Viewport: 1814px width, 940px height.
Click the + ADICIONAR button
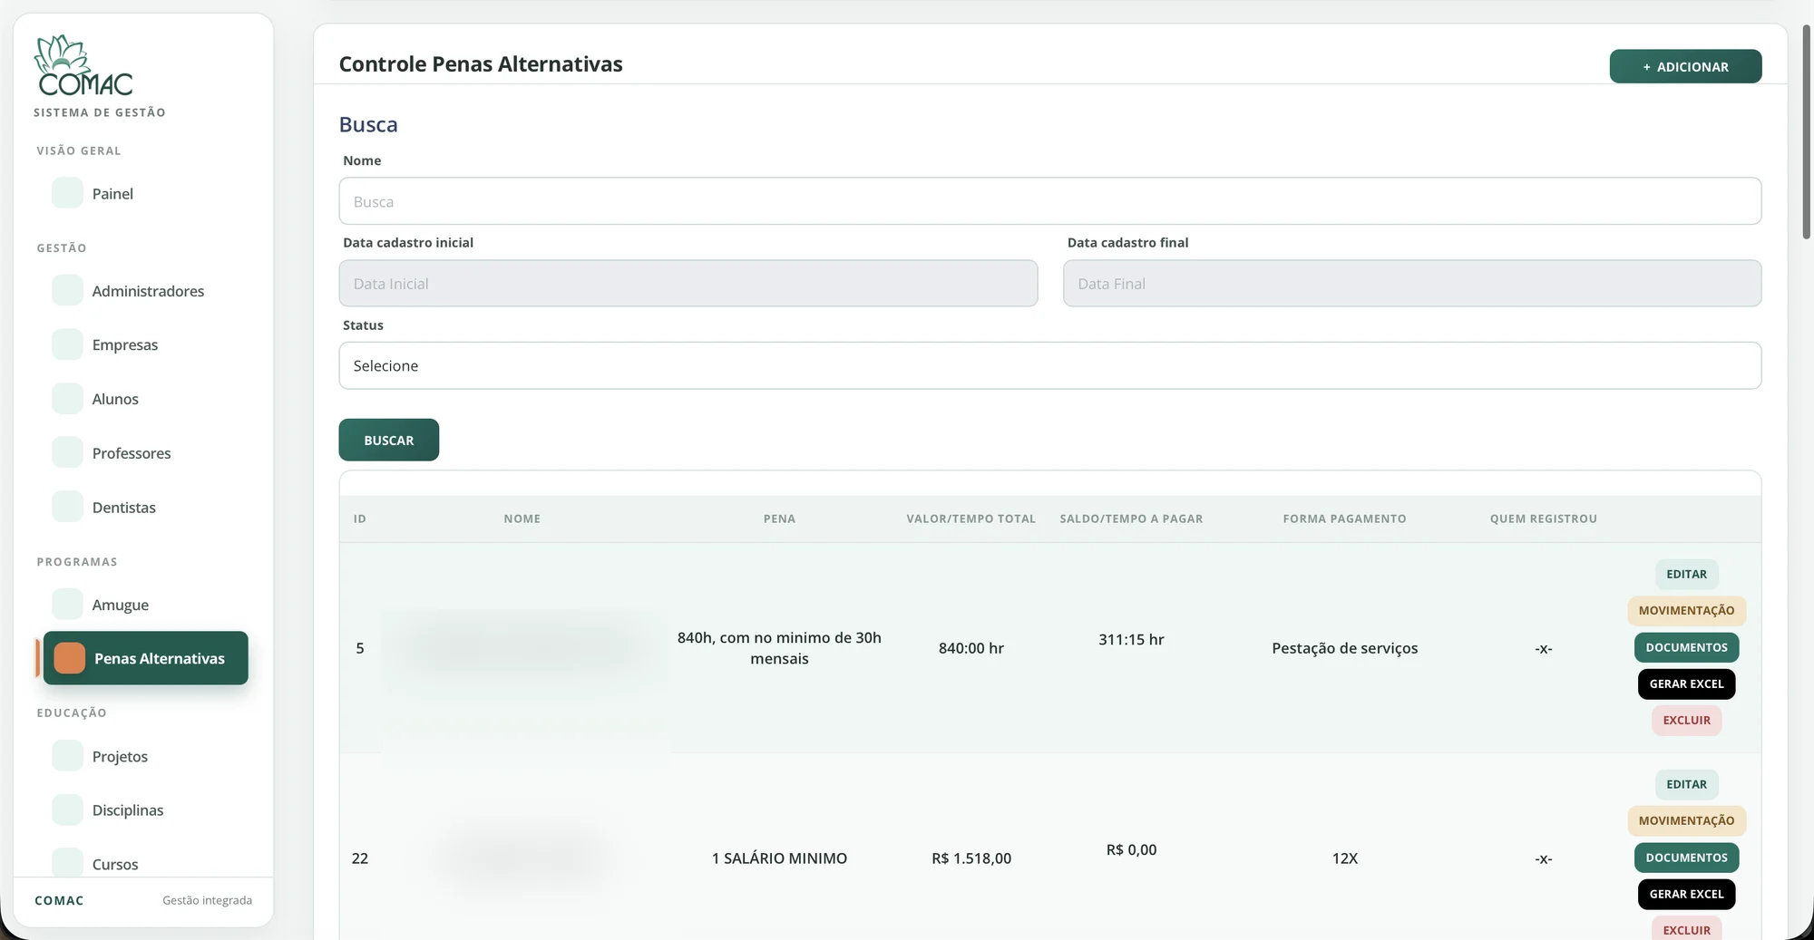pyautogui.click(x=1685, y=66)
